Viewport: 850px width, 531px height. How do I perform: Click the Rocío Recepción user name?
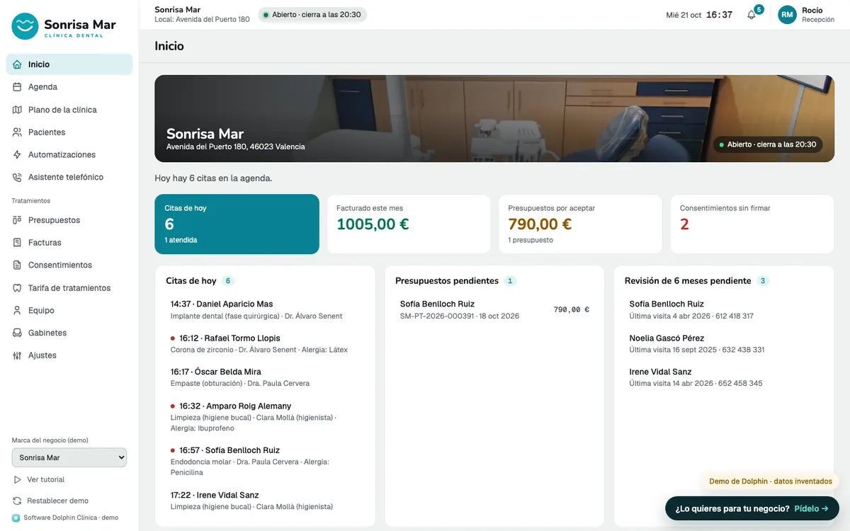(x=818, y=15)
